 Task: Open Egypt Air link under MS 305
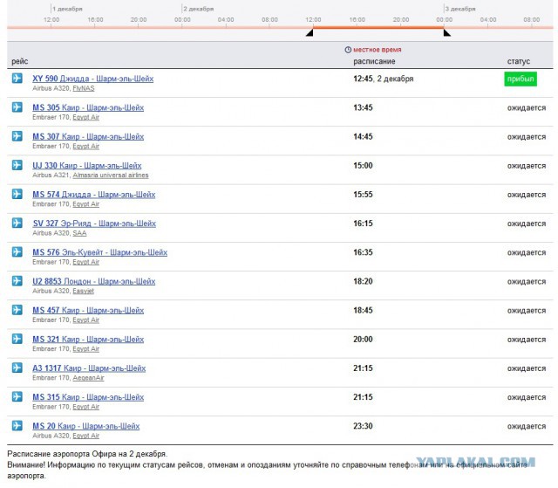pos(85,117)
